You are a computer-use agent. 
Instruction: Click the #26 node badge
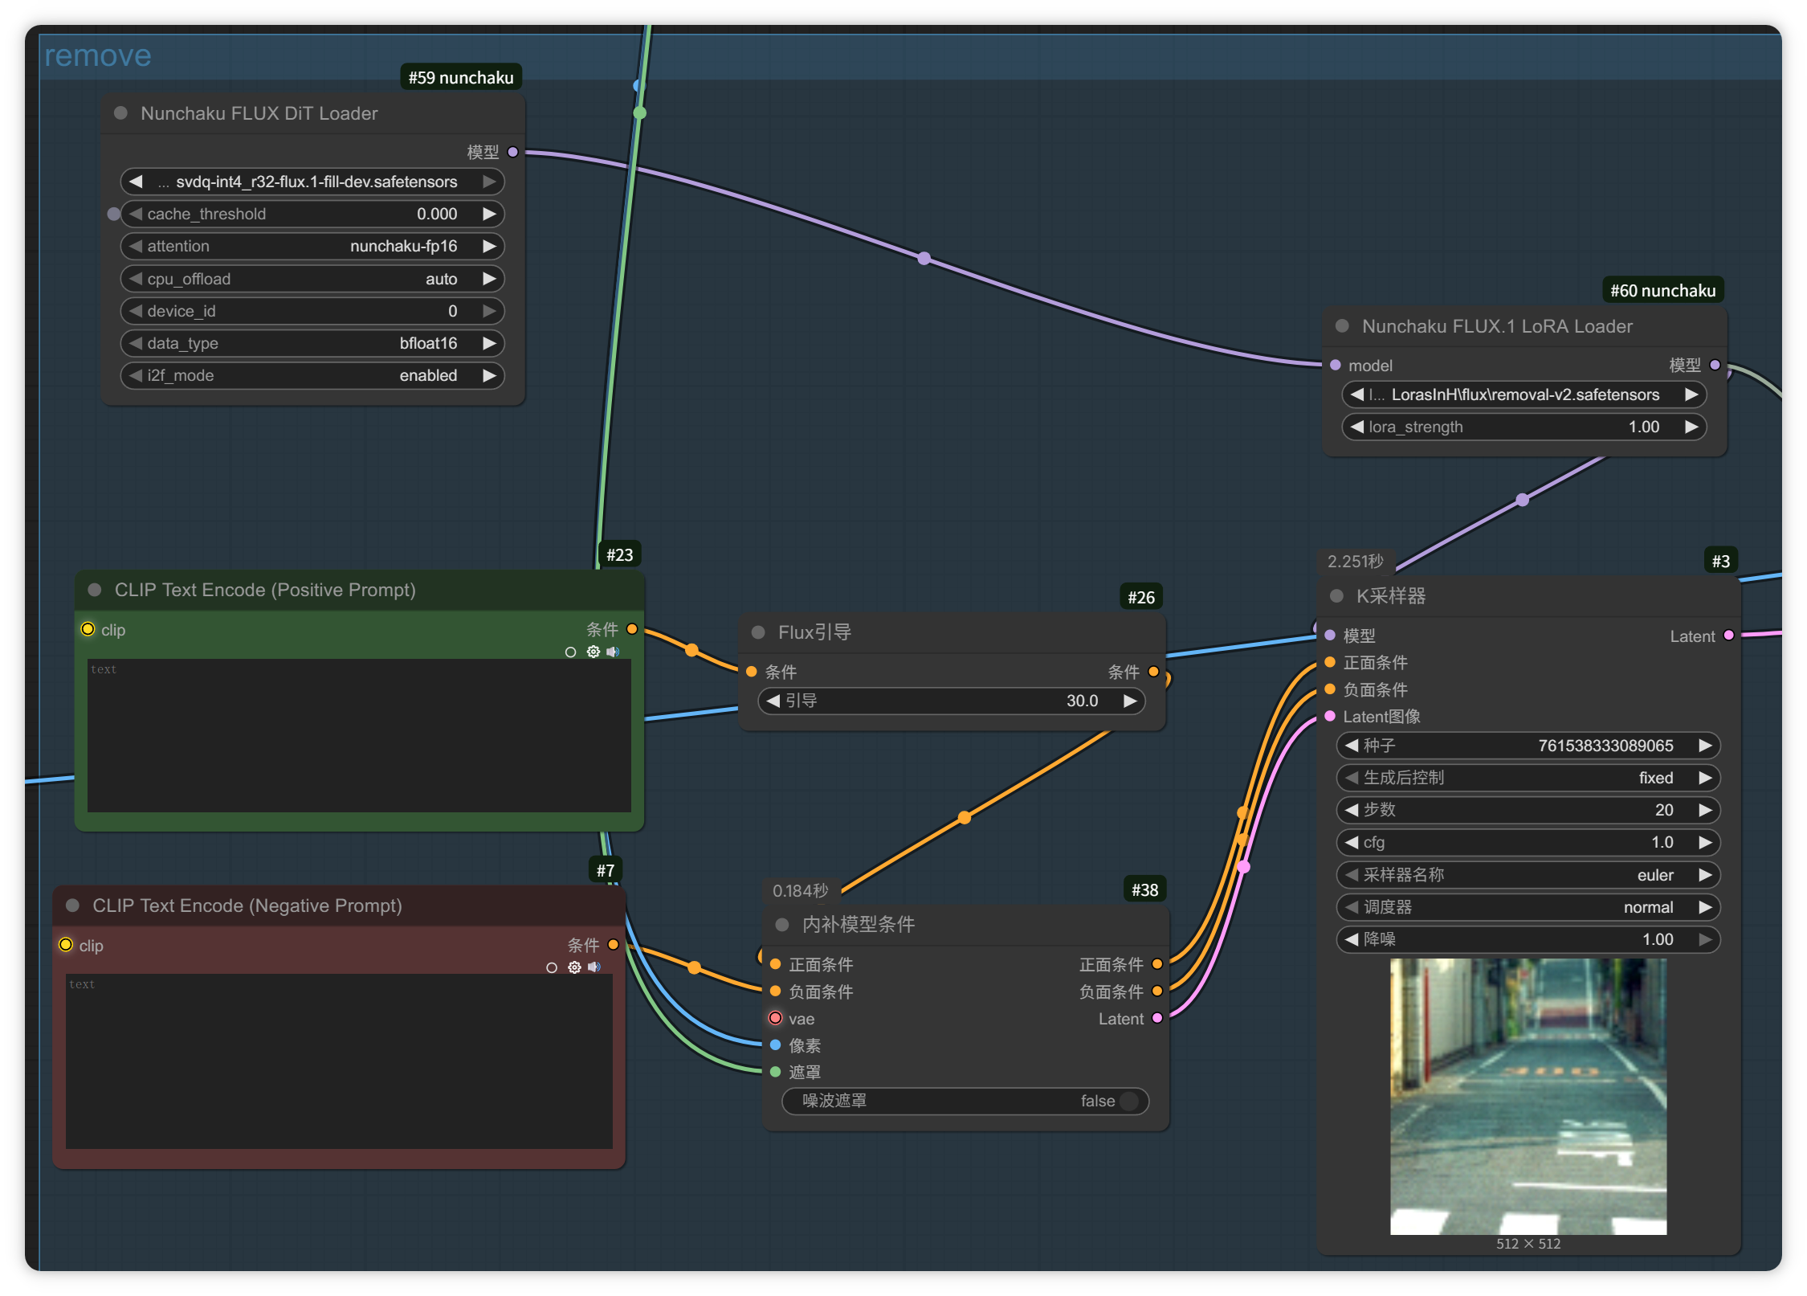[1141, 597]
